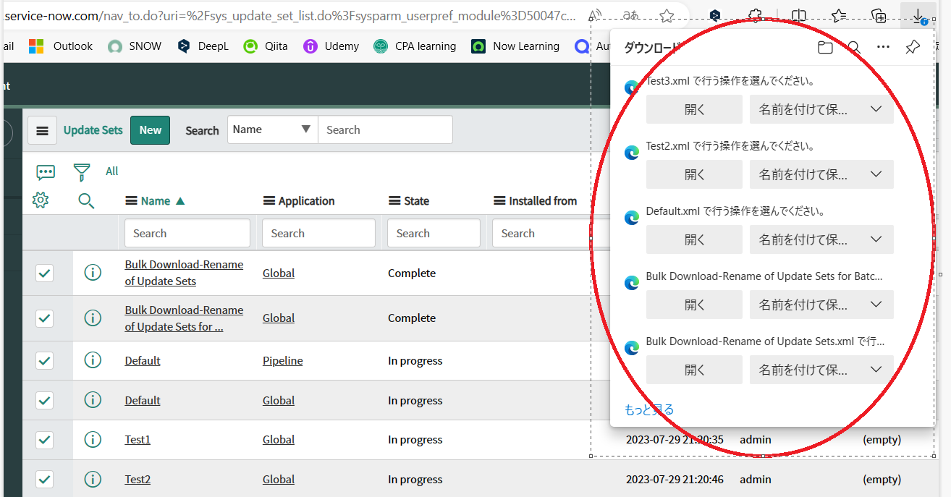Uncheck the Default Pipeline row checkbox
This screenshot has height=497, width=951.
[44, 360]
